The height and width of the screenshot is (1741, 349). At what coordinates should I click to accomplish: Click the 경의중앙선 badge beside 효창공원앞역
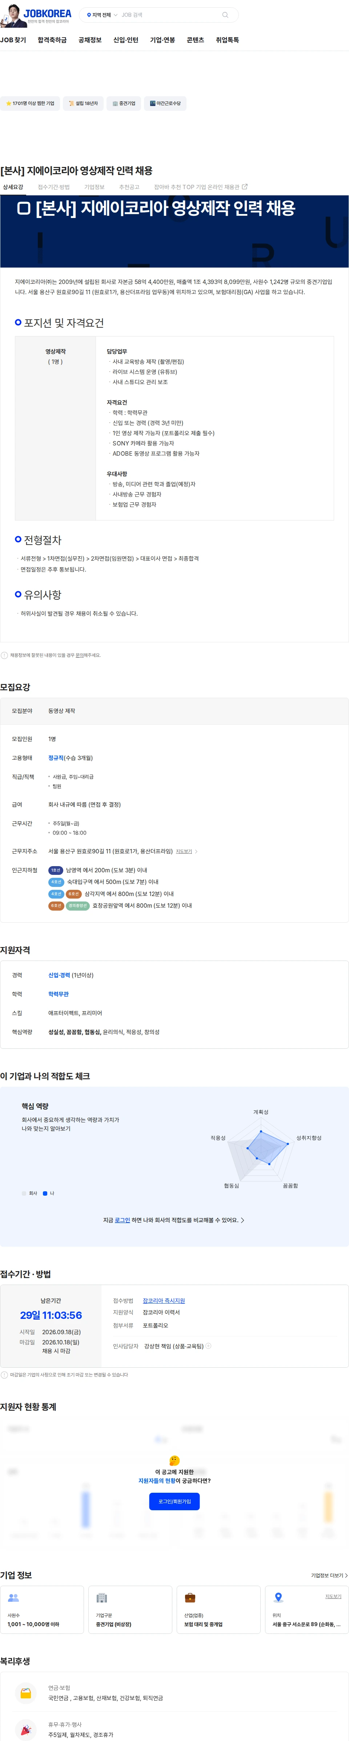(77, 905)
